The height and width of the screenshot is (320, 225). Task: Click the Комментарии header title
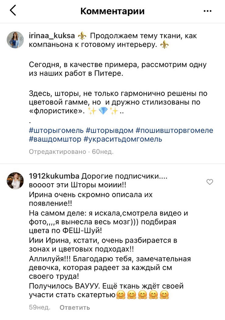(x=113, y=11)
